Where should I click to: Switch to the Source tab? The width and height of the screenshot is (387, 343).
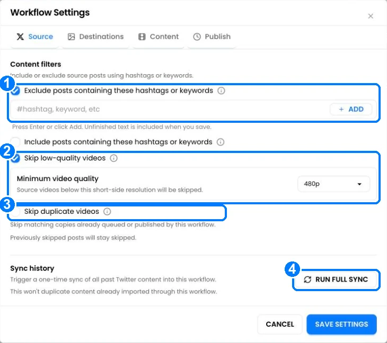(x=34, y=37)
